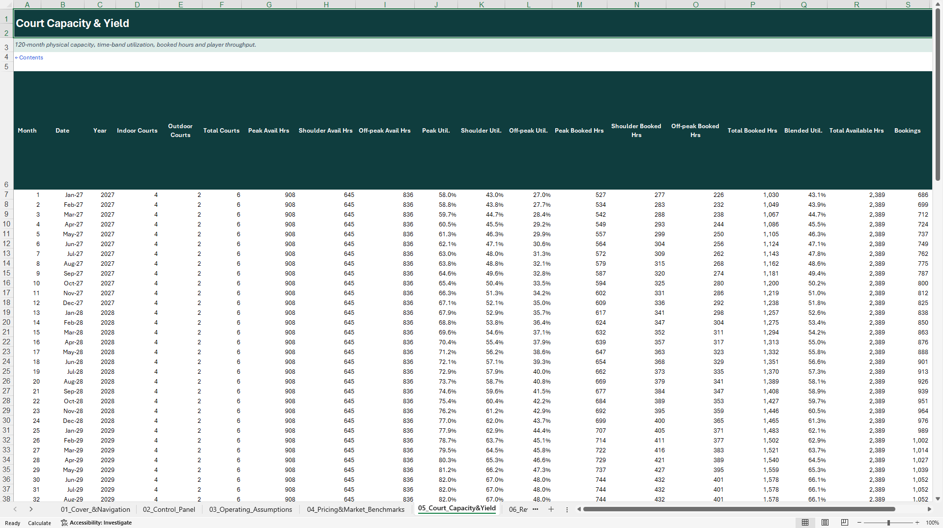Select column A header
The image size is (943, 528).
(27, 4)
